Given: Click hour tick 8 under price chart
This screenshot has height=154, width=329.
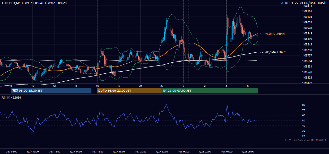Looking at the screenshot, I should coord(11,86).
